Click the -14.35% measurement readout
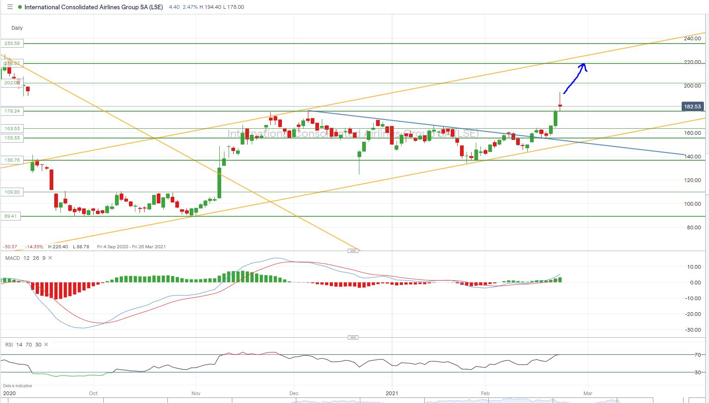The image size is (709, 403). click(x=34, y=247)
